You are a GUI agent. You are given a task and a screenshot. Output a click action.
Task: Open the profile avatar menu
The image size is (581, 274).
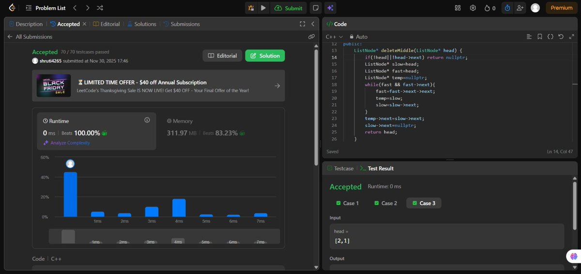[535, 8]
